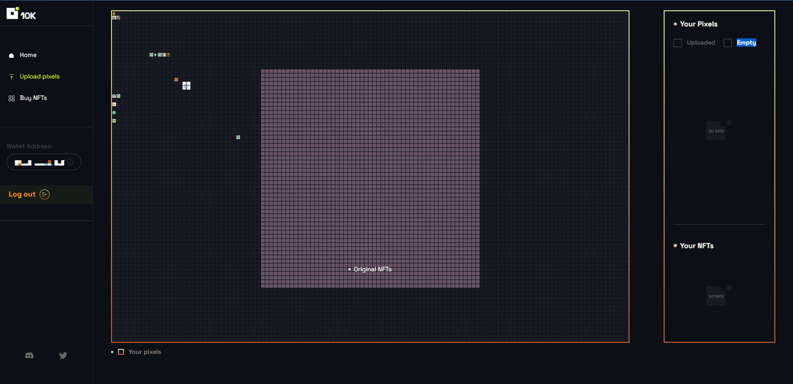This screenshot has width=793, height=384.
Task: Click the No Data placeholder under Your NFTs
Action: [718, 295]
